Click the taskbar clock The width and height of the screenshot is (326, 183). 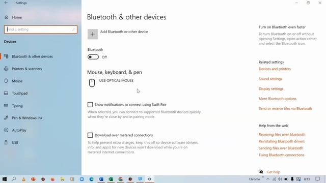pyautogui.click(x=307, y=179)
